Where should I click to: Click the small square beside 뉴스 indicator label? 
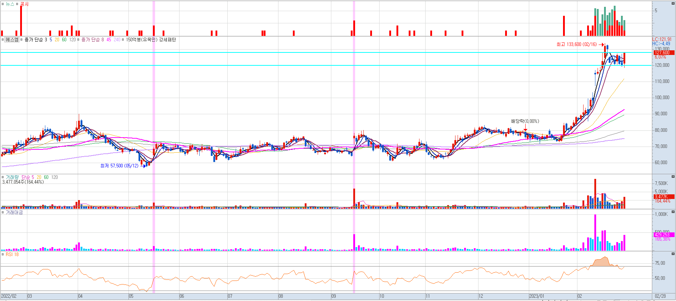[x=3, y=4]
